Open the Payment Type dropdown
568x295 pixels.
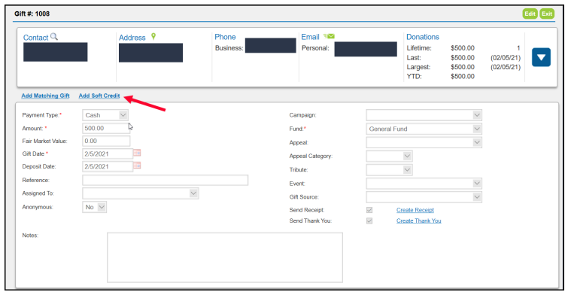pyautogui.click(x=105, y=115)
